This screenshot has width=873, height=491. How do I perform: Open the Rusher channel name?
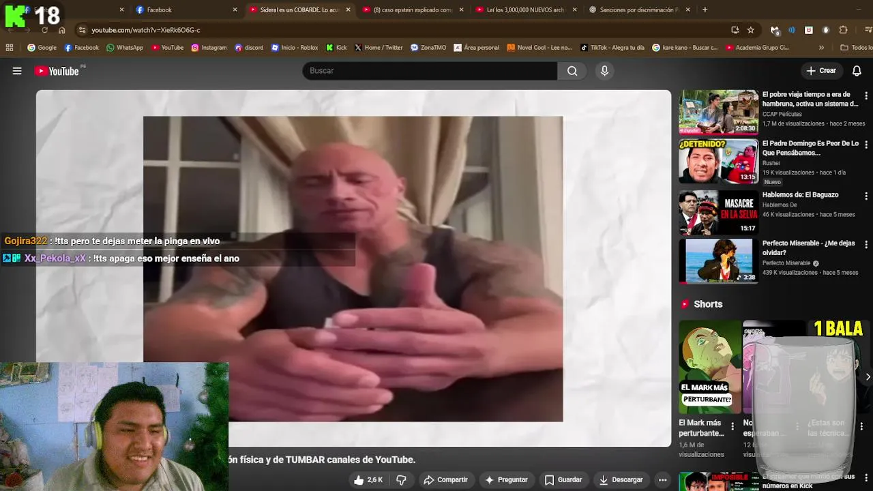pyautogui.click(x=772, y=163)
